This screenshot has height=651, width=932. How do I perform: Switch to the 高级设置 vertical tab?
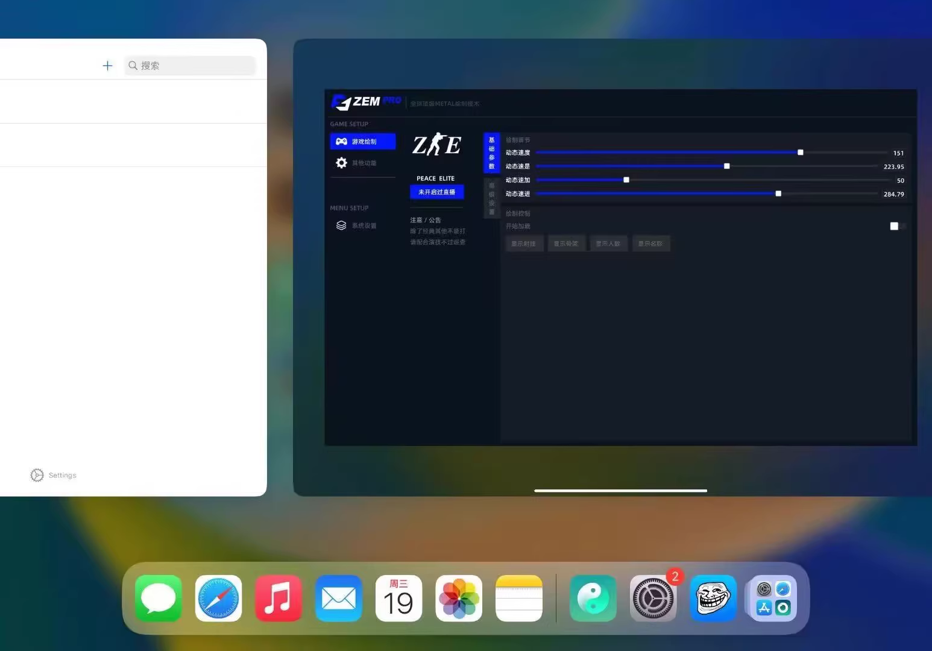click(491, 198)
